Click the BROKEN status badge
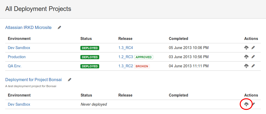The height and width of the screenshot is (114, 266). (x=142, y=66)
